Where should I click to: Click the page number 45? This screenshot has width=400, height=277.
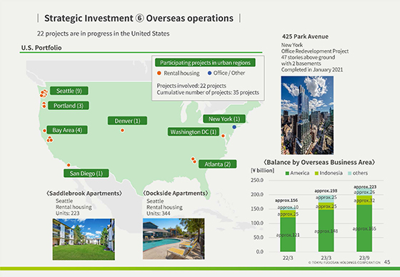(387, 262)
